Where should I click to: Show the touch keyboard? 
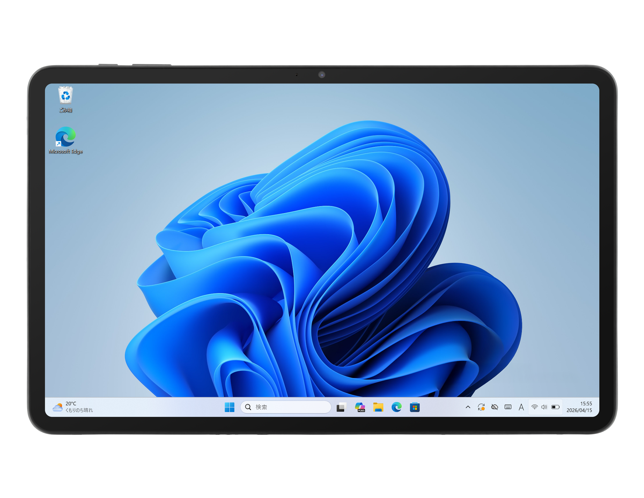click(508, 407)
